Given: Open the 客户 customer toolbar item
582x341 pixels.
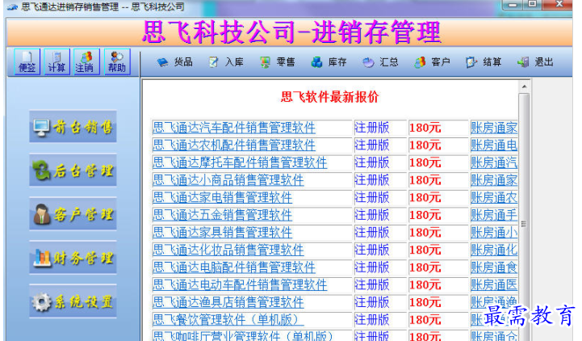Looking at the screenshot, I should click(432, 62).
